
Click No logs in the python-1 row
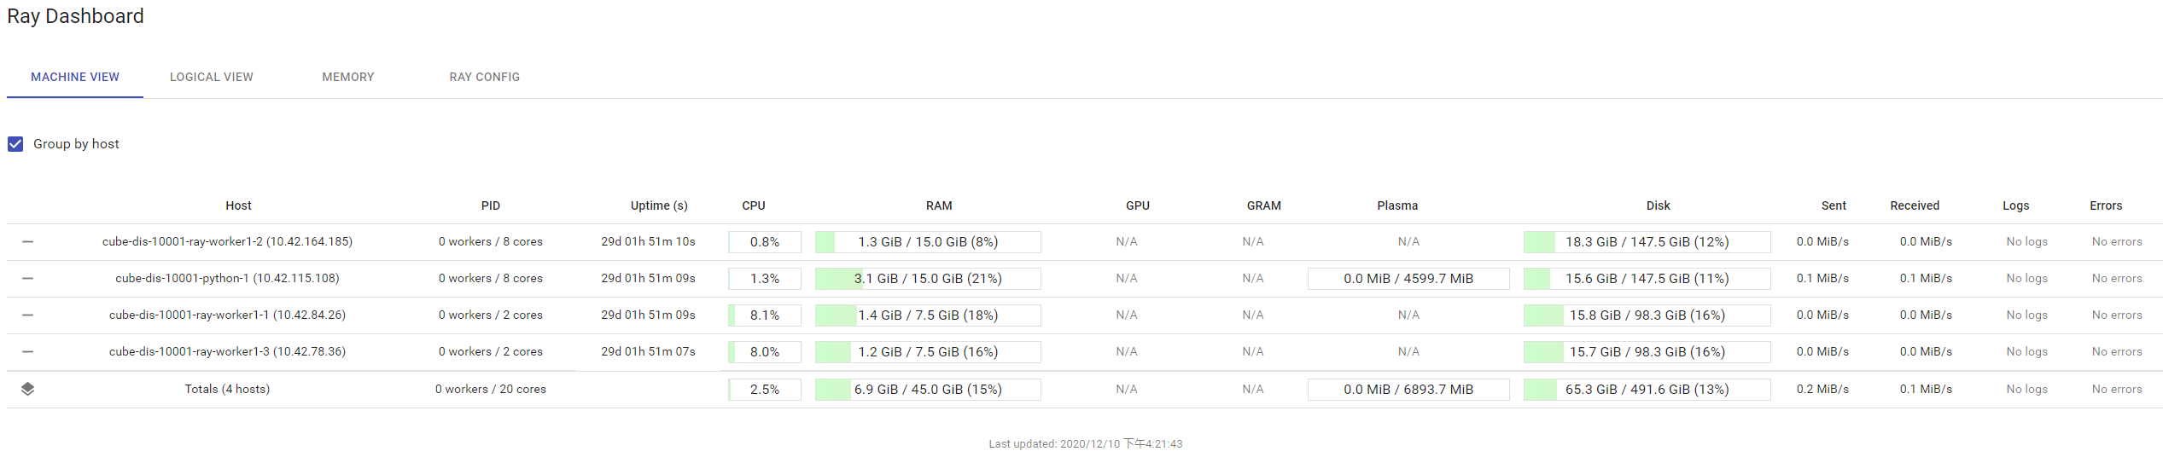click(x=2027, y=279)
